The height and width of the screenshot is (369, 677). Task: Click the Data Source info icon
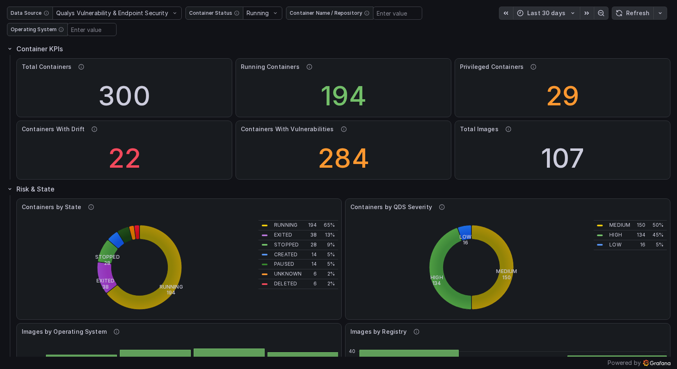point(46,13)
